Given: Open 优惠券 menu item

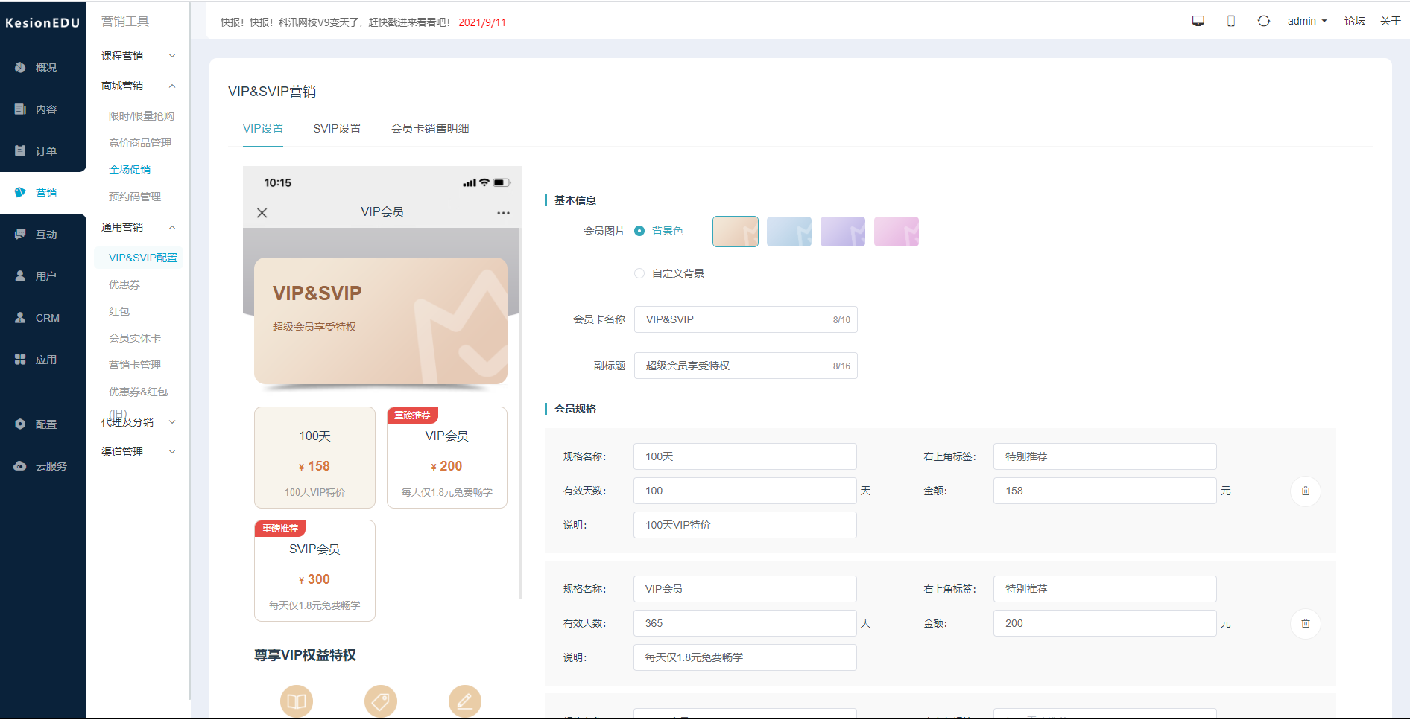Looking at the screenshot, I should click(124, 284).
